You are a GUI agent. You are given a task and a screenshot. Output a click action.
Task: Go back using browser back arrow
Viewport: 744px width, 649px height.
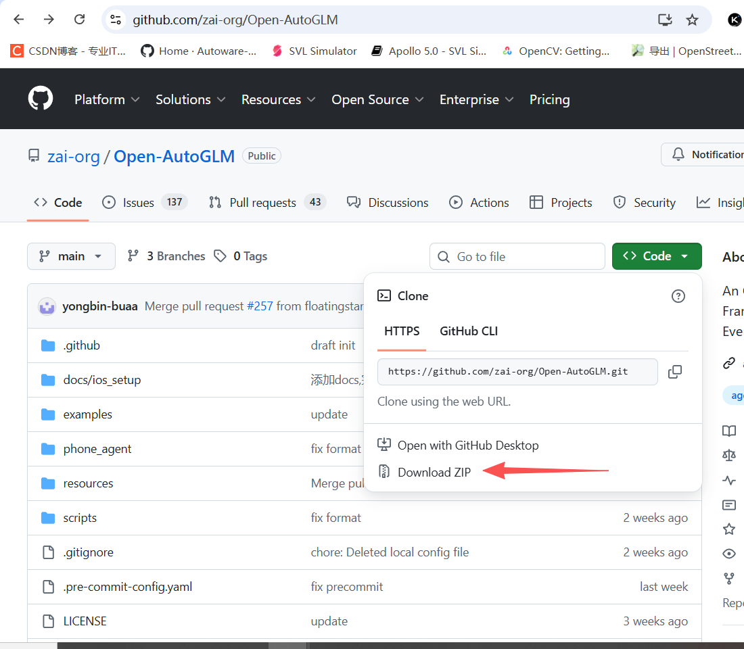(19, 20)
